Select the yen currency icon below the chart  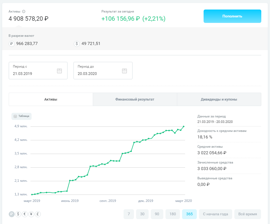(x=31, y=214)
